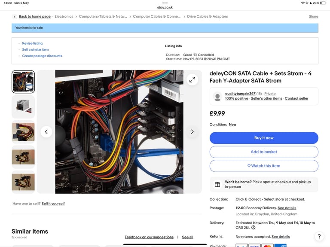Viewport: 330px width, 247px height.
Task: Tap the ebay.co.uk address text
Action: pyautogui.click(x=165, y=7)
